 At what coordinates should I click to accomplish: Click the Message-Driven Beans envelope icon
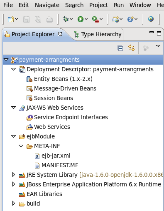(x=29, y=89)
